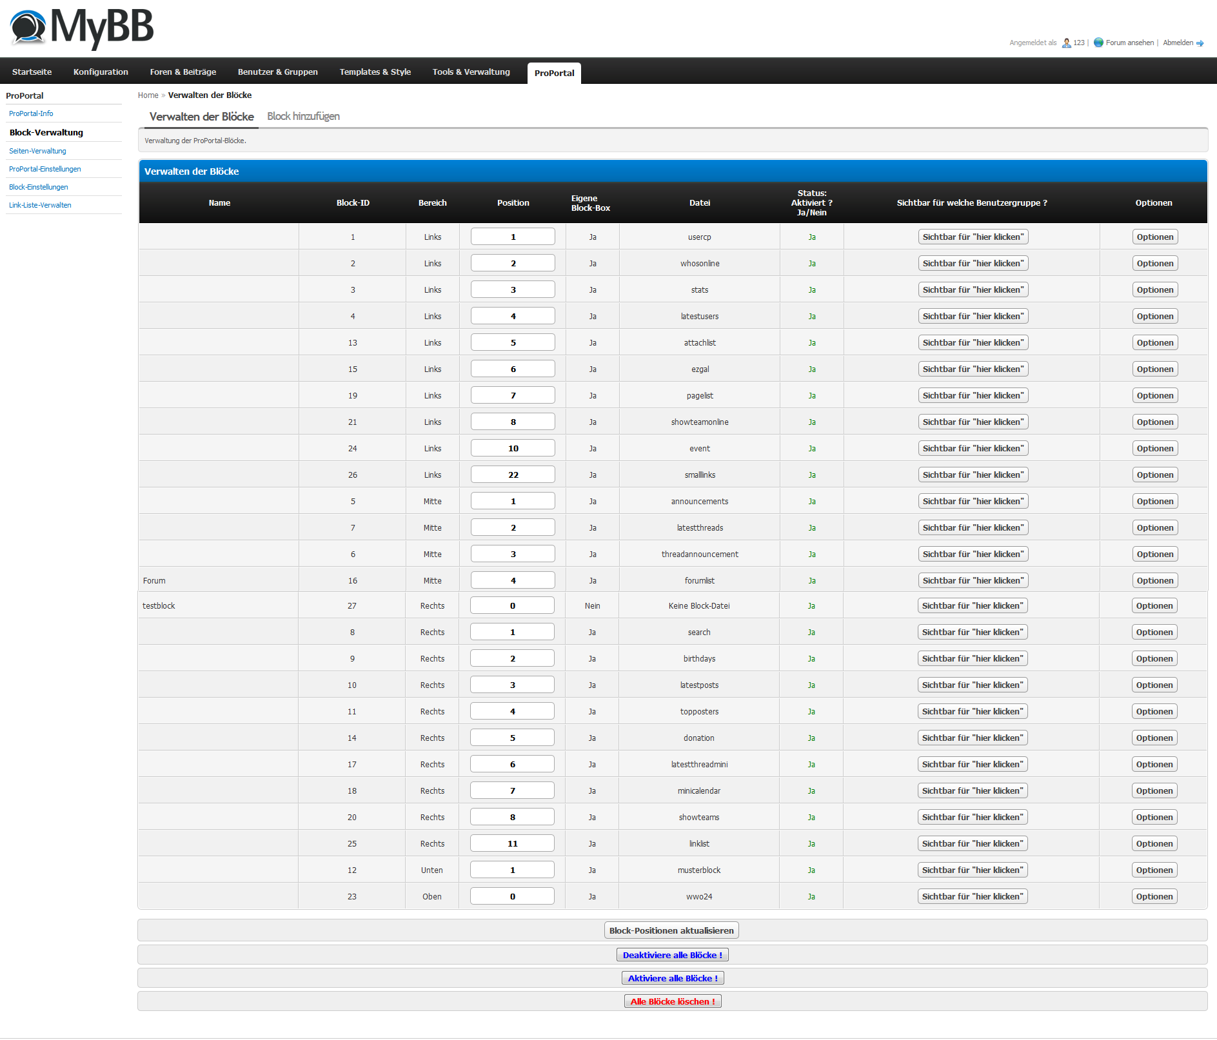Open Optionen for the testblock row

(x=1154, y=605)
